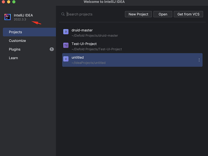Click the "D" avatar icon for druid-master
Viewport: 208px width, 156px height.
click(66, 31)
